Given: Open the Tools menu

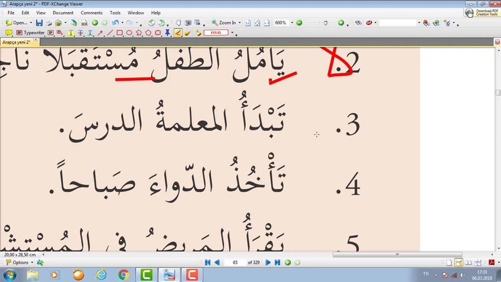Looking at the screenshot, I should tap(115, 13).
